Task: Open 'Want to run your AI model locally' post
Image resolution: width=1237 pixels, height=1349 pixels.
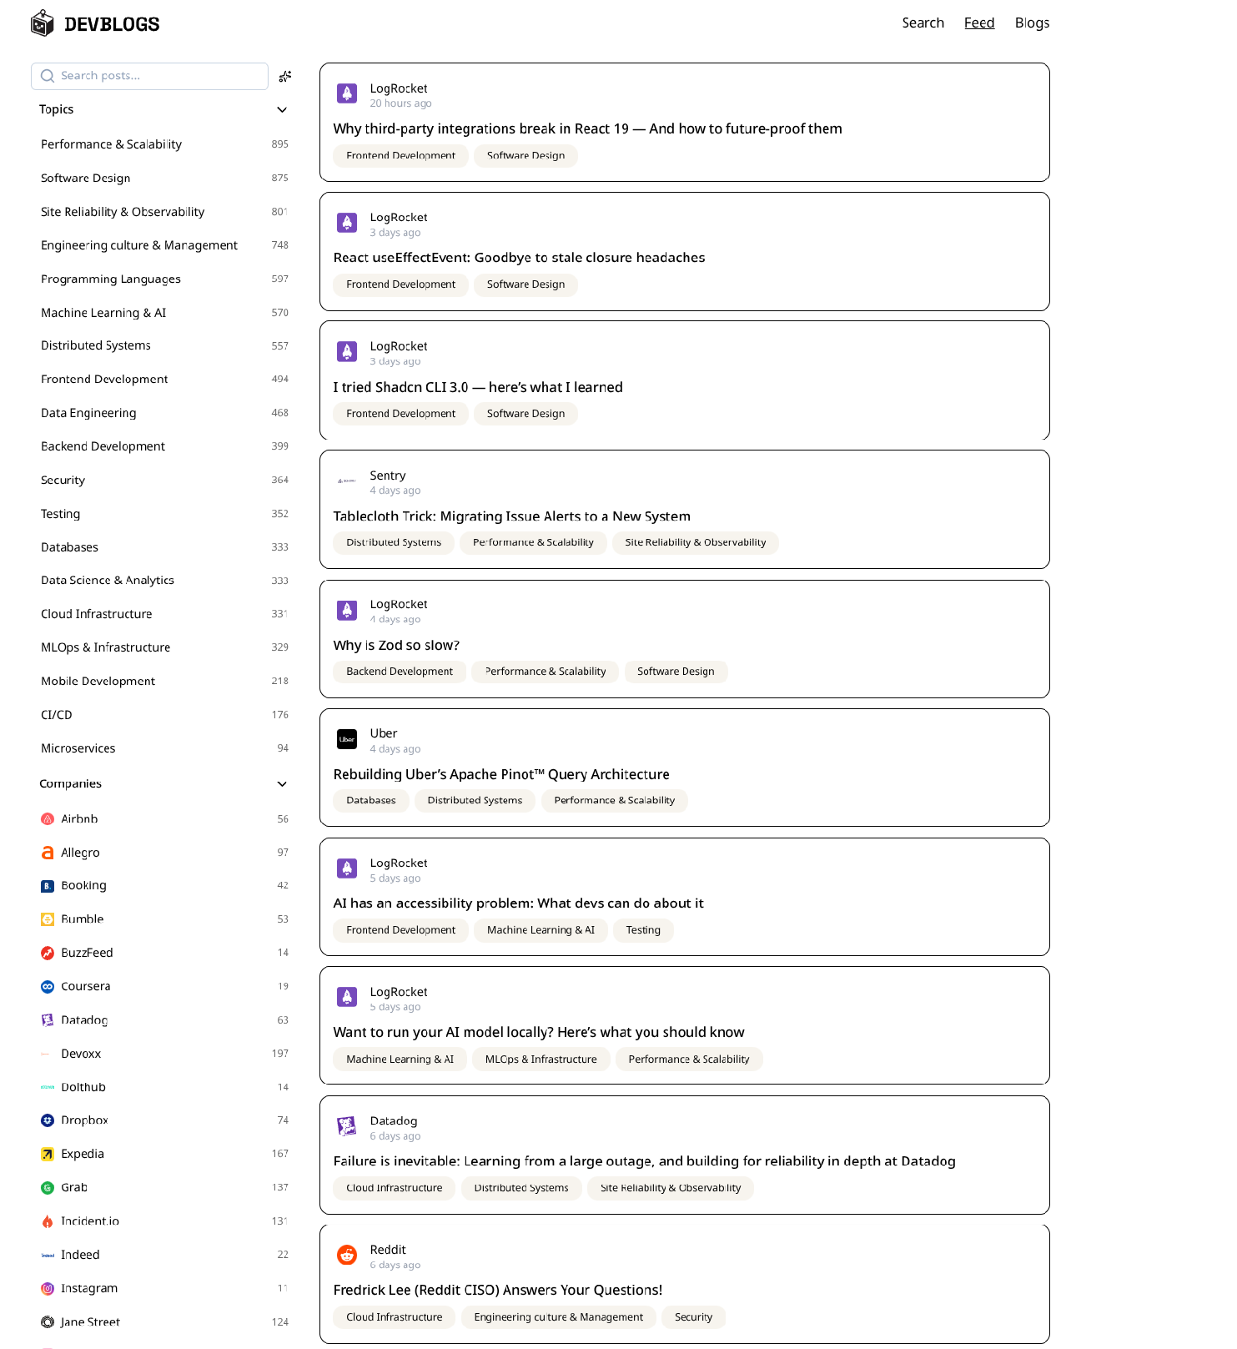Action: (539, 1032)
